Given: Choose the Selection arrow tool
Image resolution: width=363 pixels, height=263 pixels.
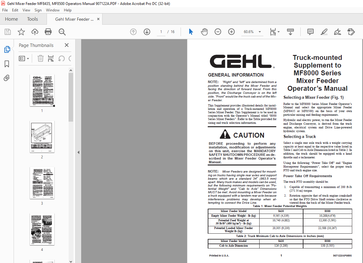Looking at the screenshot, I should pos(191,32).
